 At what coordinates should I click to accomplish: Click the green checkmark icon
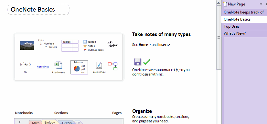tap(146, 62)
